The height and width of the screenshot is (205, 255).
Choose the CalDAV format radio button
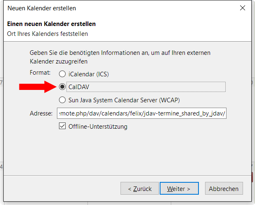[62, 87]
